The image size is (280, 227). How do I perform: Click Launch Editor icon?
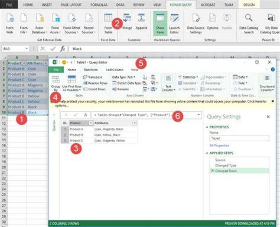pos(174,23)
